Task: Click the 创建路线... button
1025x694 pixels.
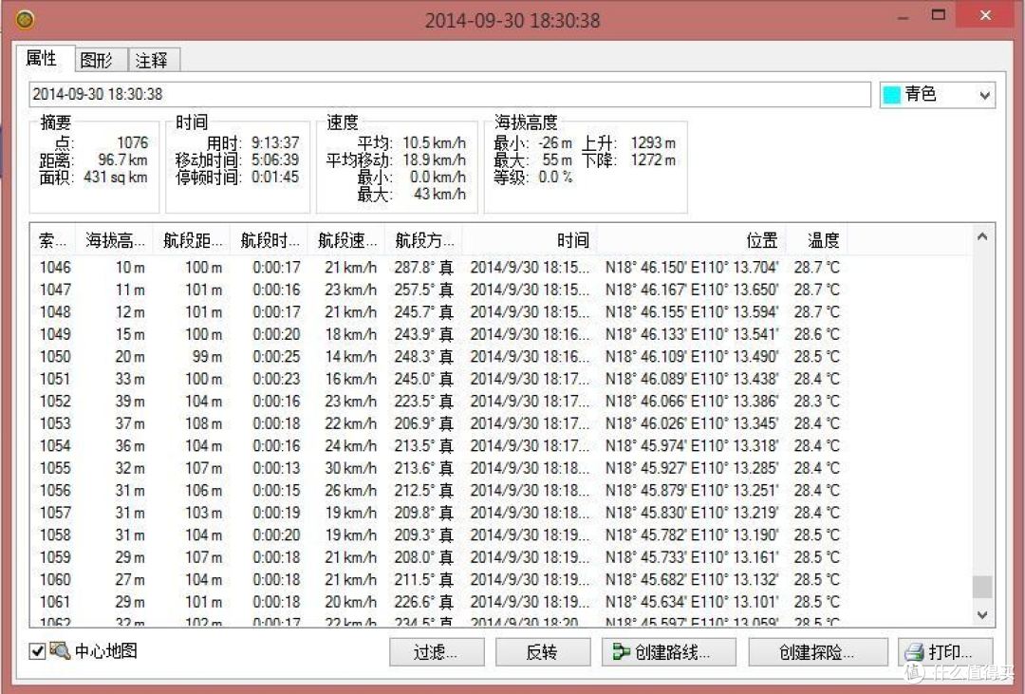Action: (x=669, y=652)
